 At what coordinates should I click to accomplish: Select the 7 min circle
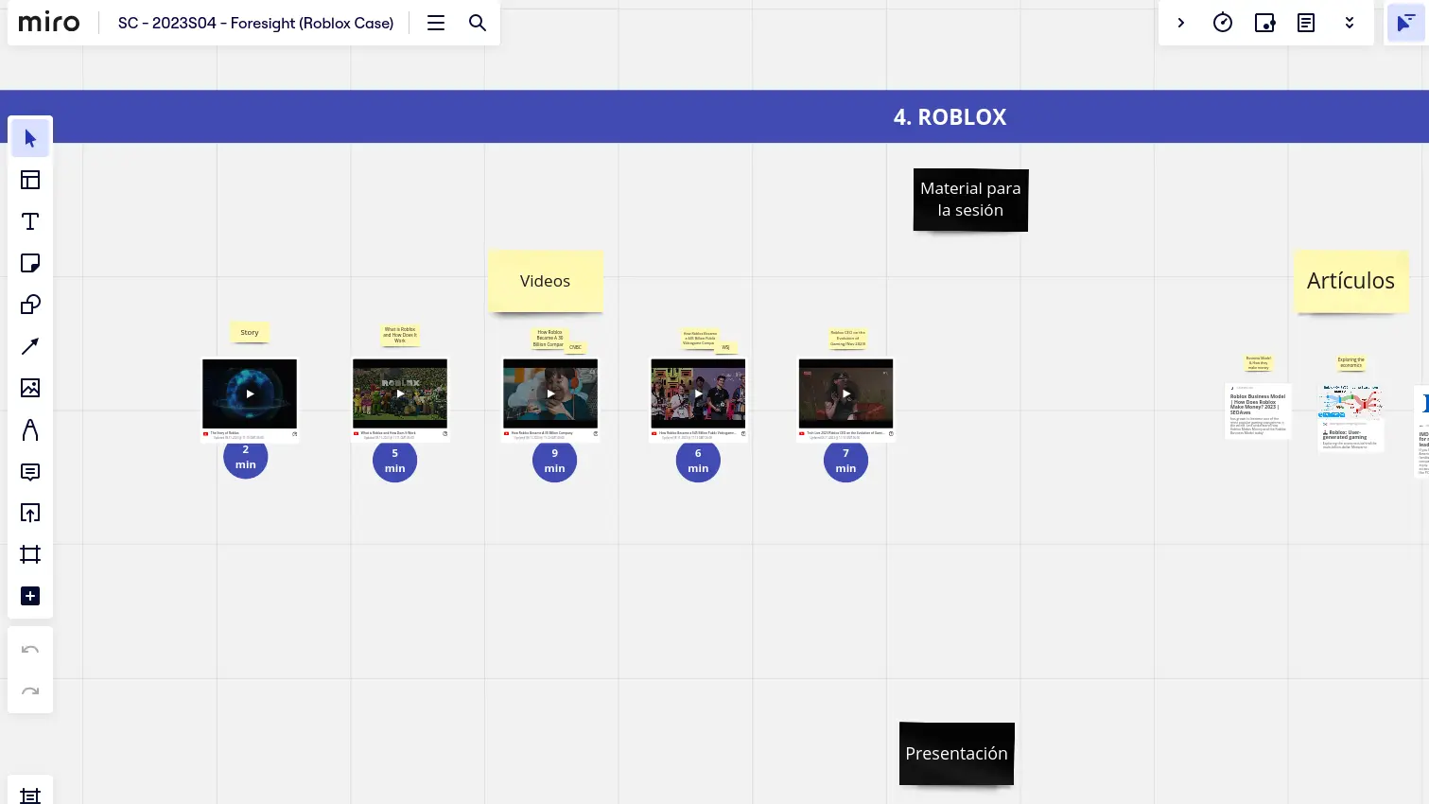tap(846, 461)
